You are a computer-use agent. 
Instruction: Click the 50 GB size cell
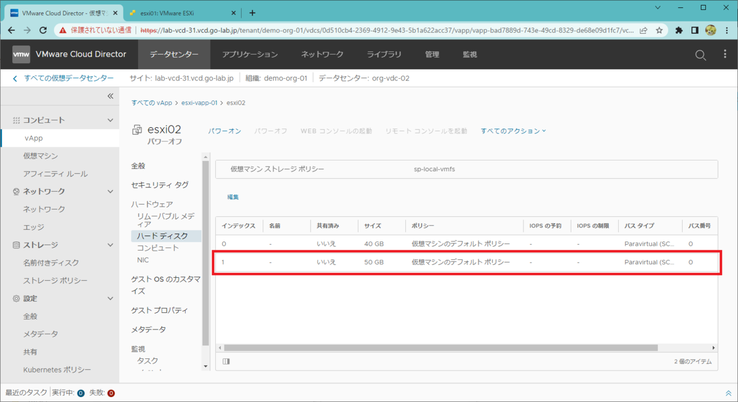click(374, 262)
